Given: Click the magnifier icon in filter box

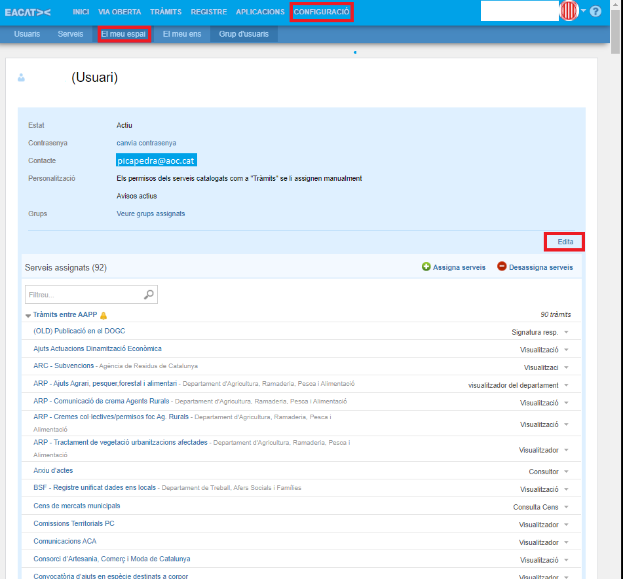Looking at the screenshot, I should 149,295.
